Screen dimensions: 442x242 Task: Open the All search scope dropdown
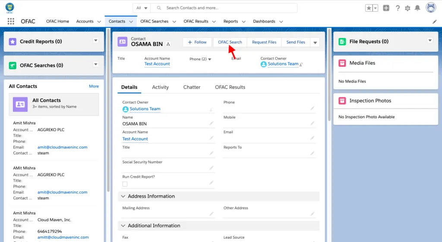point(142,8)
